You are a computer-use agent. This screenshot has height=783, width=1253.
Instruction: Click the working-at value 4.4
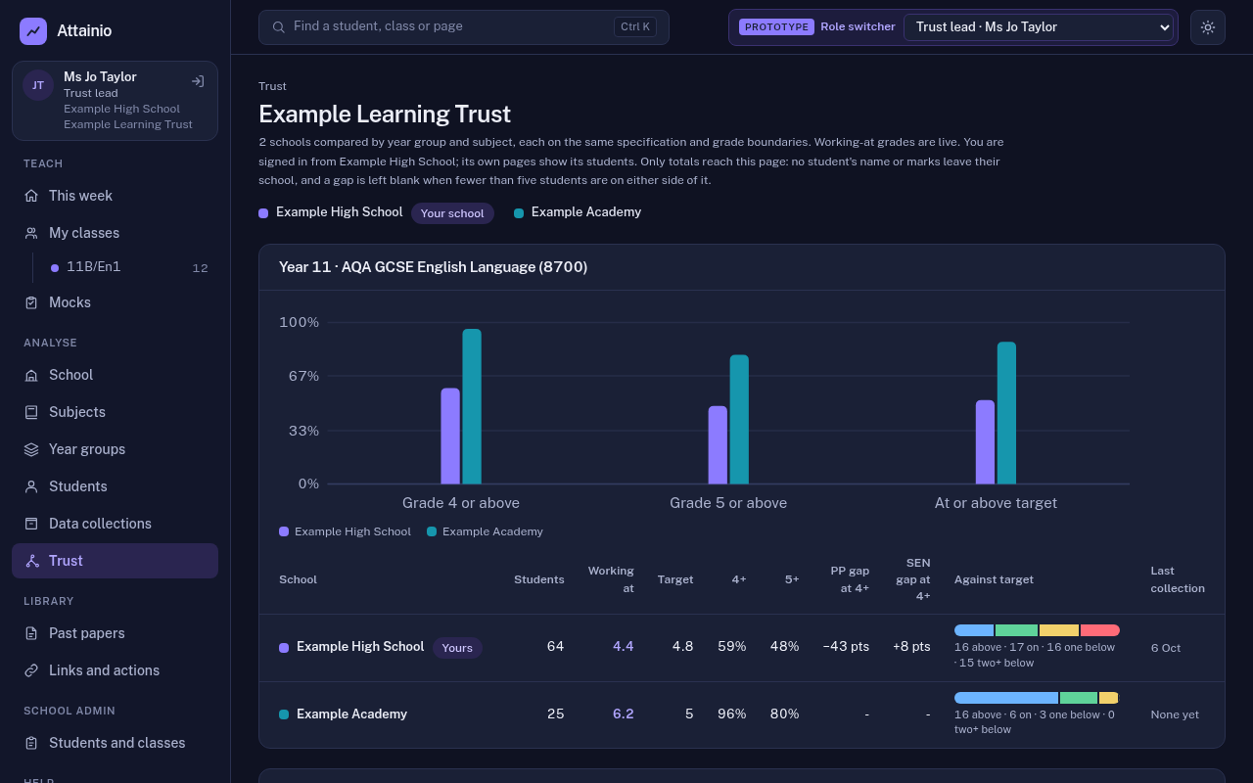[x=624, y=647]
